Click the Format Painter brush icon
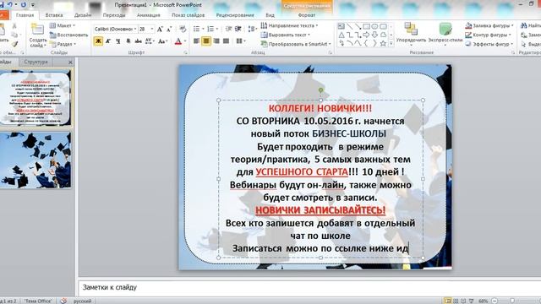541x304 pixels. click(14, 44)
